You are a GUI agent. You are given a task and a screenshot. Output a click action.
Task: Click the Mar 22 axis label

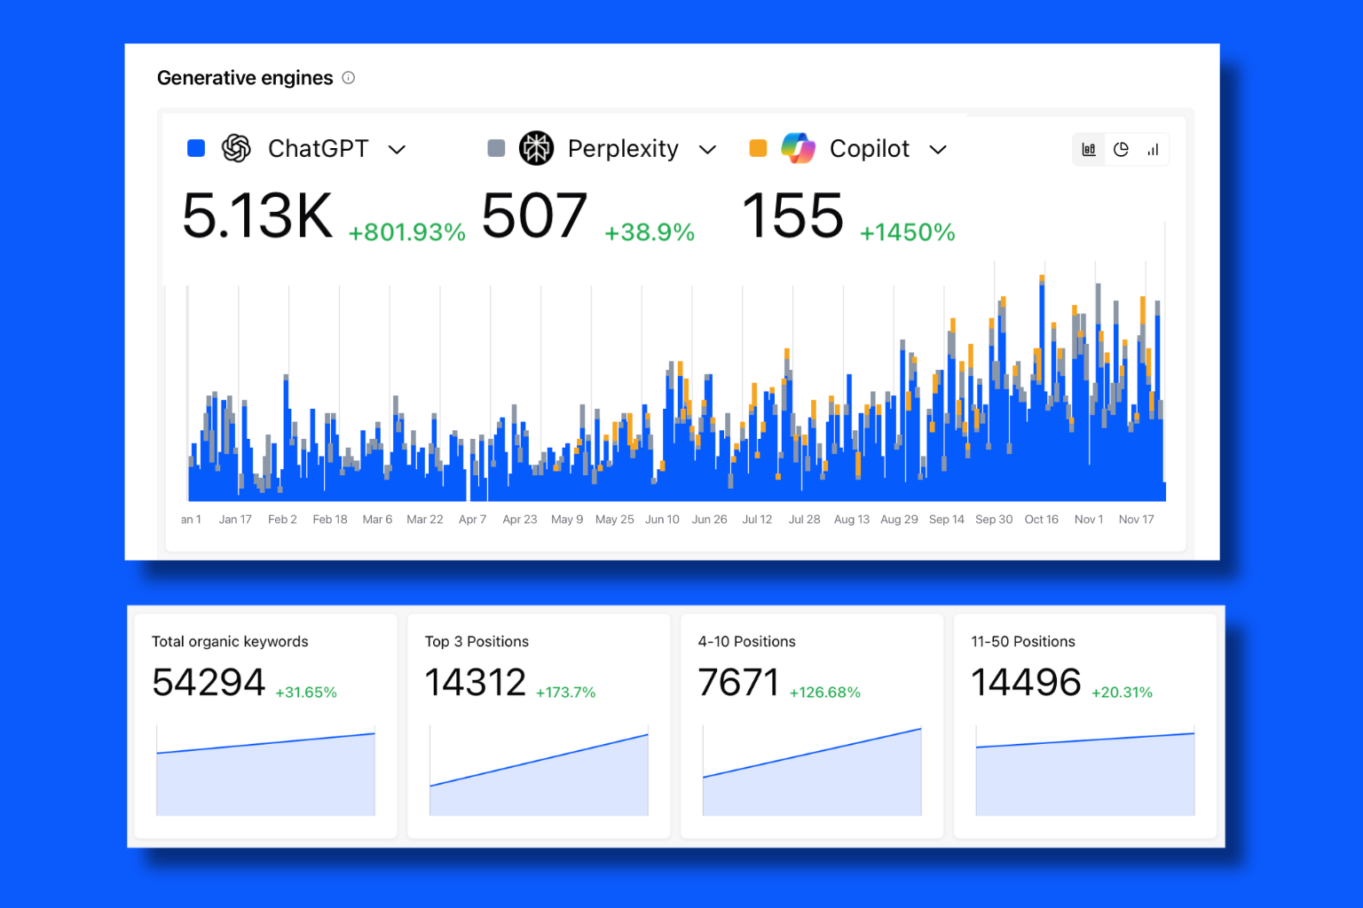coord(425,520)
